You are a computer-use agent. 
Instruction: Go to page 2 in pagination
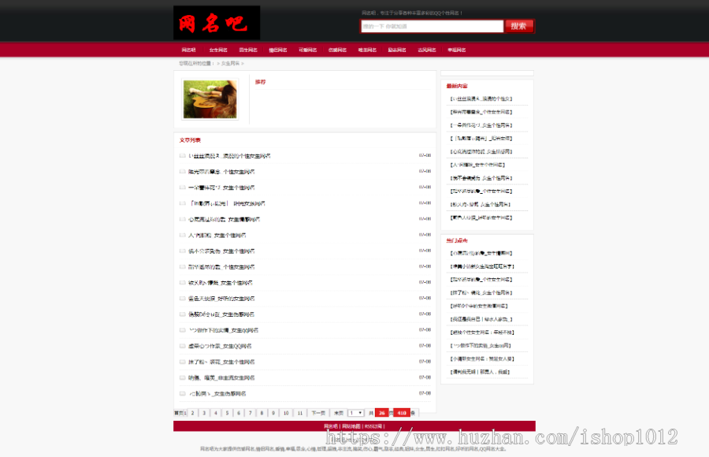pos(193,413)
